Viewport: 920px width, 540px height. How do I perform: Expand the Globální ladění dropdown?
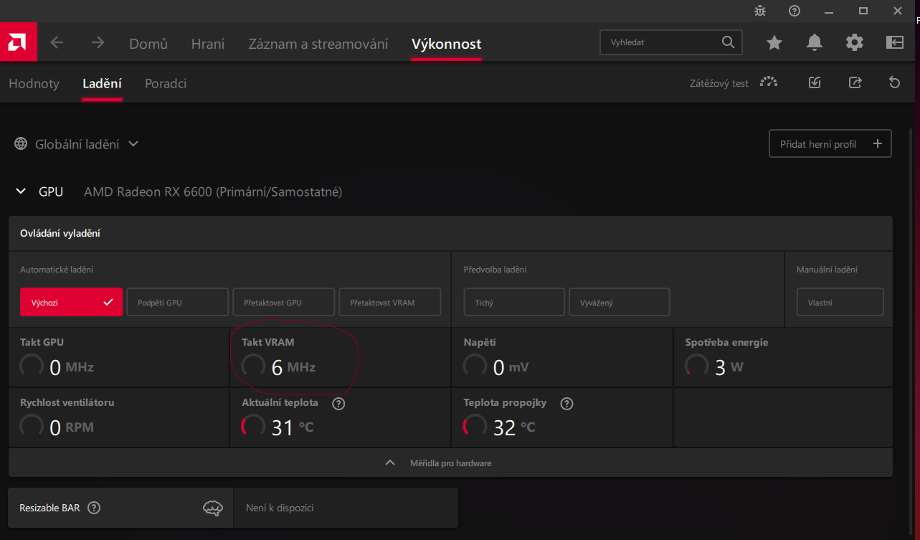133,144
